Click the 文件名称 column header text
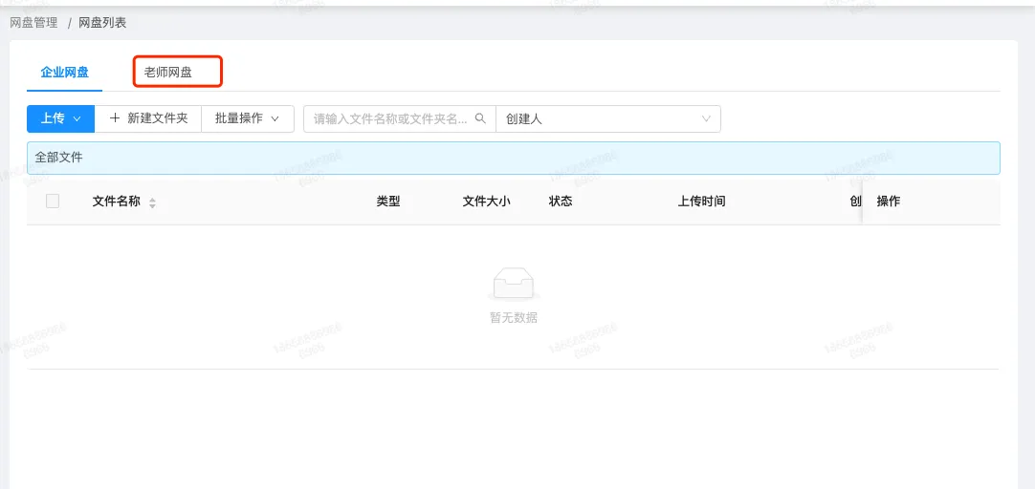This screenshot has height=489, width=1035. pos(116,202)
